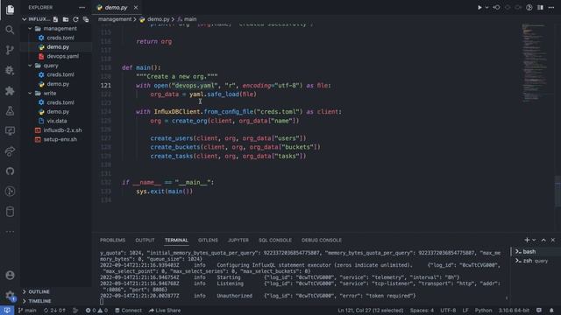Switch to the GitLens panel tab
Viewport: 561px width, 315px height.
[x=208, y=240]
